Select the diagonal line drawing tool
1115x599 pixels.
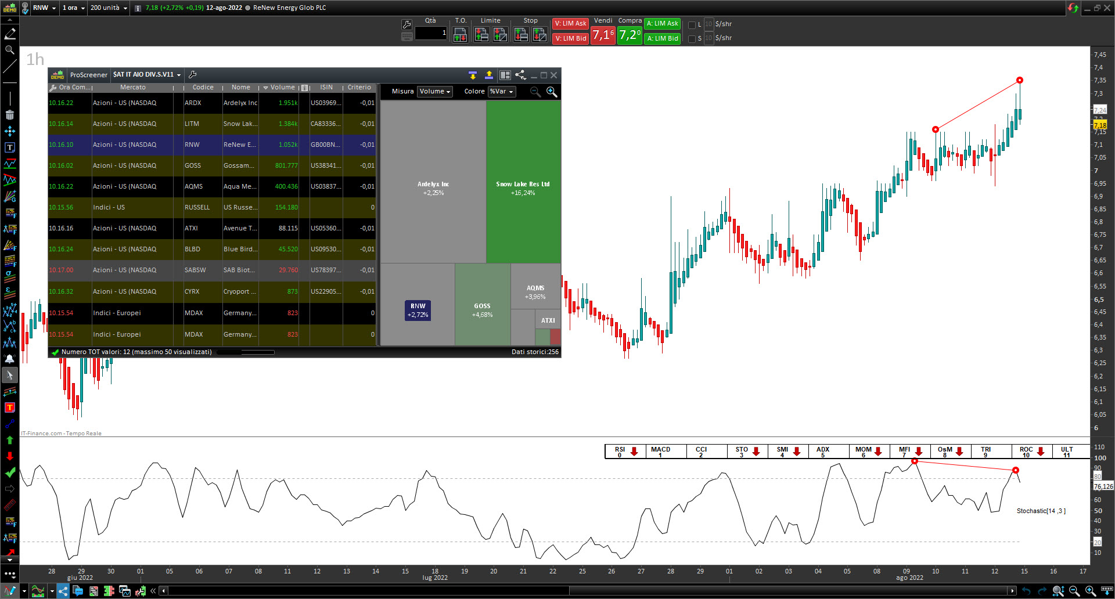tap(10, 66)
